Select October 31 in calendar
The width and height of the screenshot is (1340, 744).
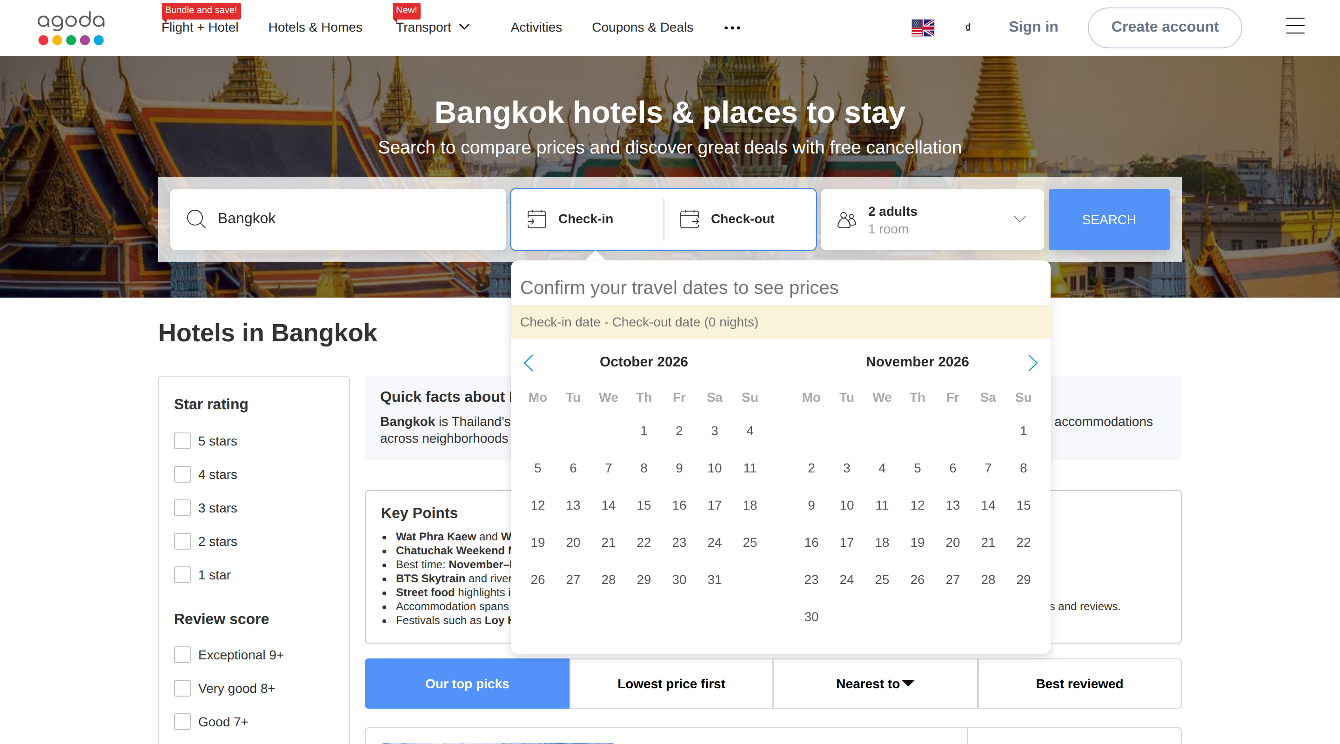click(714, 579)
